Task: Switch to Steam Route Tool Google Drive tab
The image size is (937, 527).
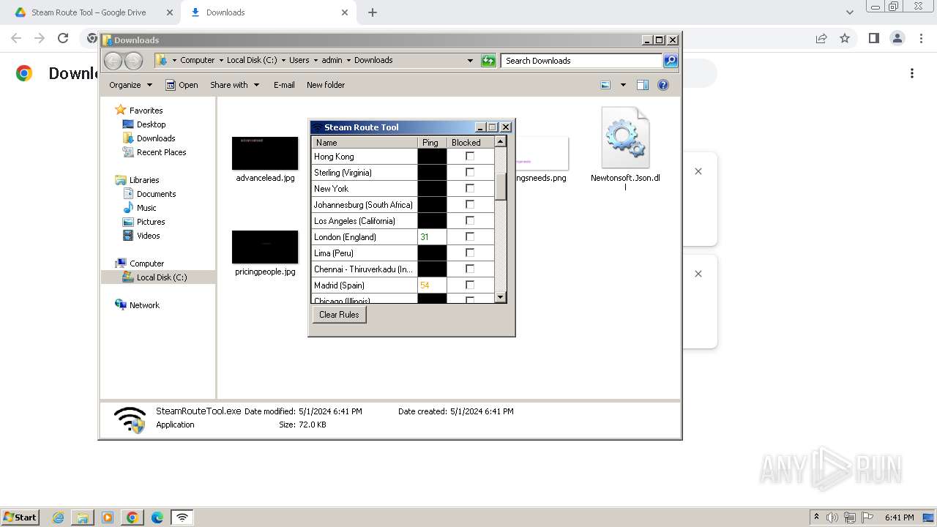Action: point(89,12)
